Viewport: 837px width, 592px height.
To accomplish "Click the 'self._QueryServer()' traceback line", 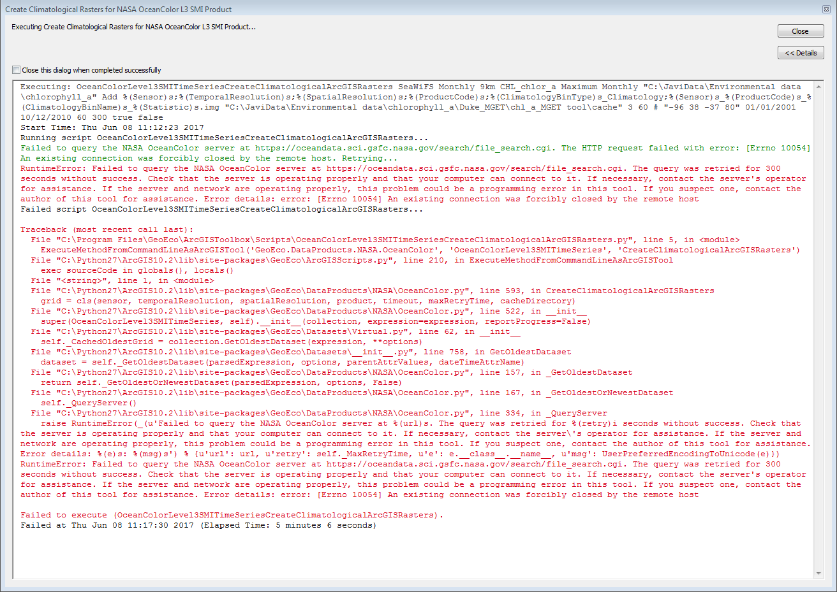I will [x=89, y=403].
